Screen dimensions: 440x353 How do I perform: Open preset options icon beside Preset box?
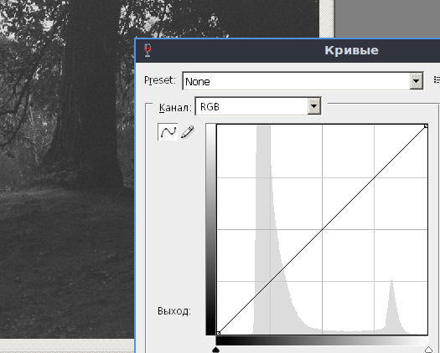pos(437,79)
